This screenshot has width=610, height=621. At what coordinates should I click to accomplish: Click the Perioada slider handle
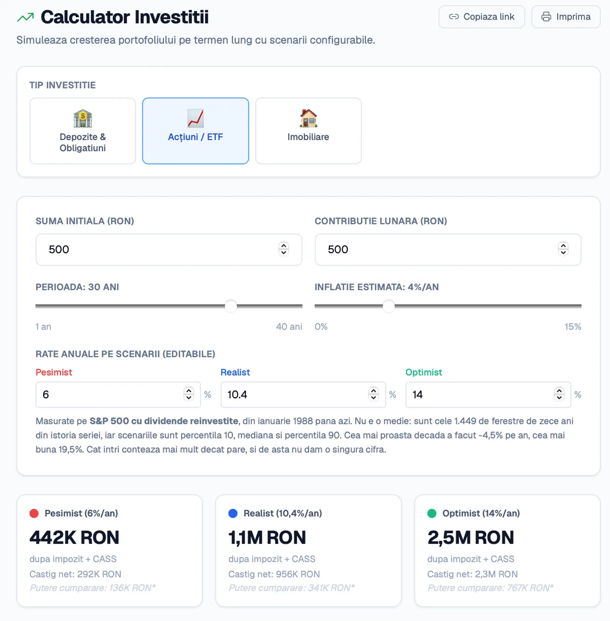click(231, 306)
